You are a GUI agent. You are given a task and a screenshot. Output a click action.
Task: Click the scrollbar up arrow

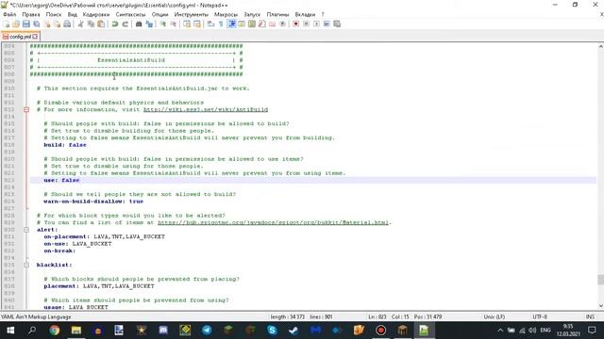pyautogui.click(x=600, y=46)
